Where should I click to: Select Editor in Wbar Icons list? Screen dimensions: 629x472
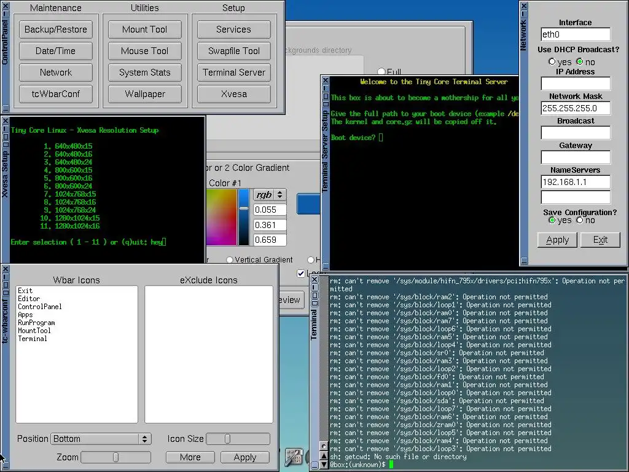(x=29, y=299)
